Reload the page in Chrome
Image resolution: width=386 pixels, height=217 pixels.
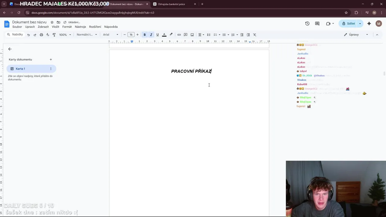(19, 13)
